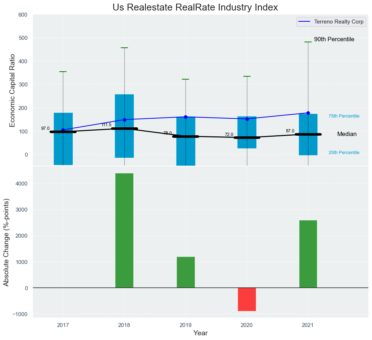Click the Median annotation label
The width and height of the screenshot is (372, 340).
tap(347, 134)
